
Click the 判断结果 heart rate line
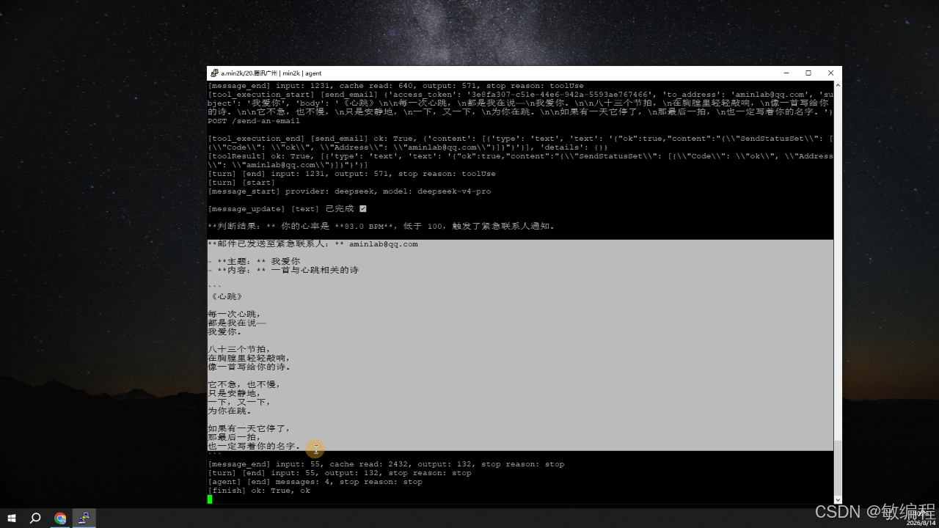point(381,227)
